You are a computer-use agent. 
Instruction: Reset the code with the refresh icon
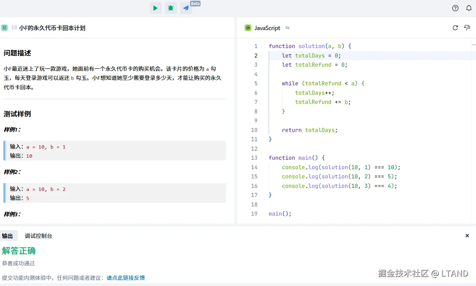[x=455, y=28]
